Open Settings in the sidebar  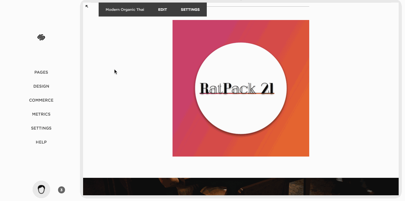[x=41, y=128]
